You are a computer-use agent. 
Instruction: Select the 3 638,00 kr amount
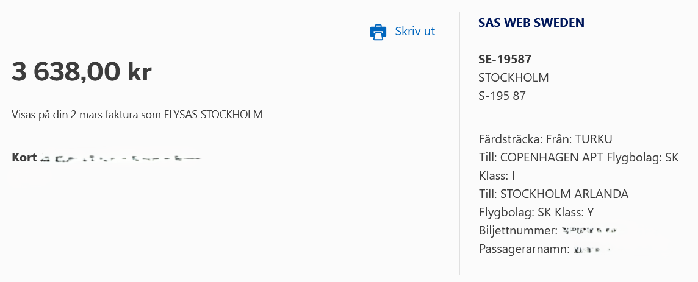82,72
